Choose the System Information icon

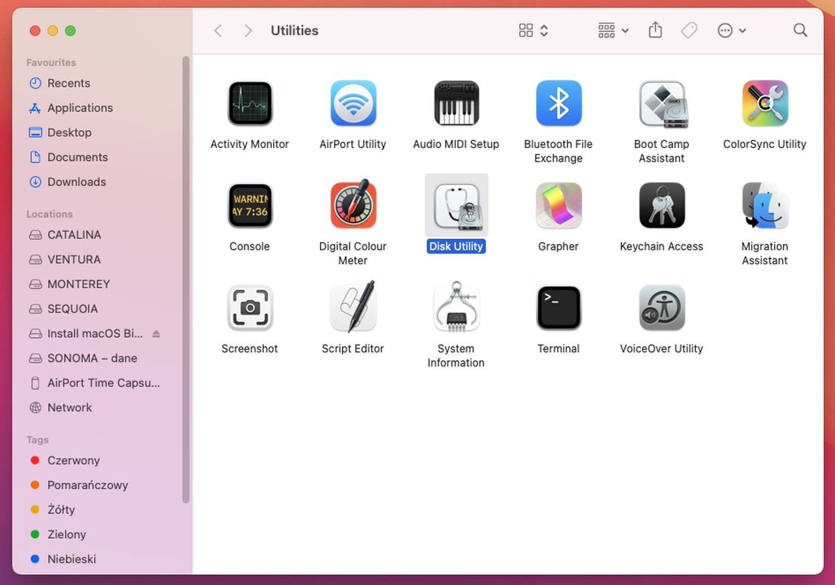(x=456, y=307)
